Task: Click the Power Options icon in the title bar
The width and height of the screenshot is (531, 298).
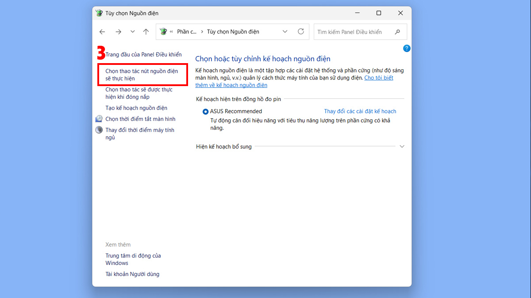Action: pos(99,13)
